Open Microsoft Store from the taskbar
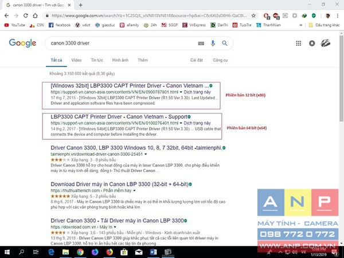 (124, 252)
